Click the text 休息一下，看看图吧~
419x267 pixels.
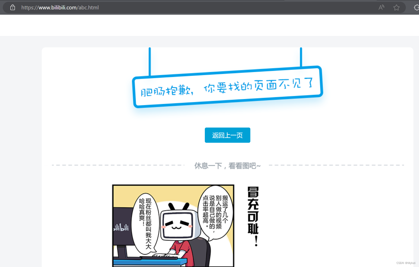[227, 166]
